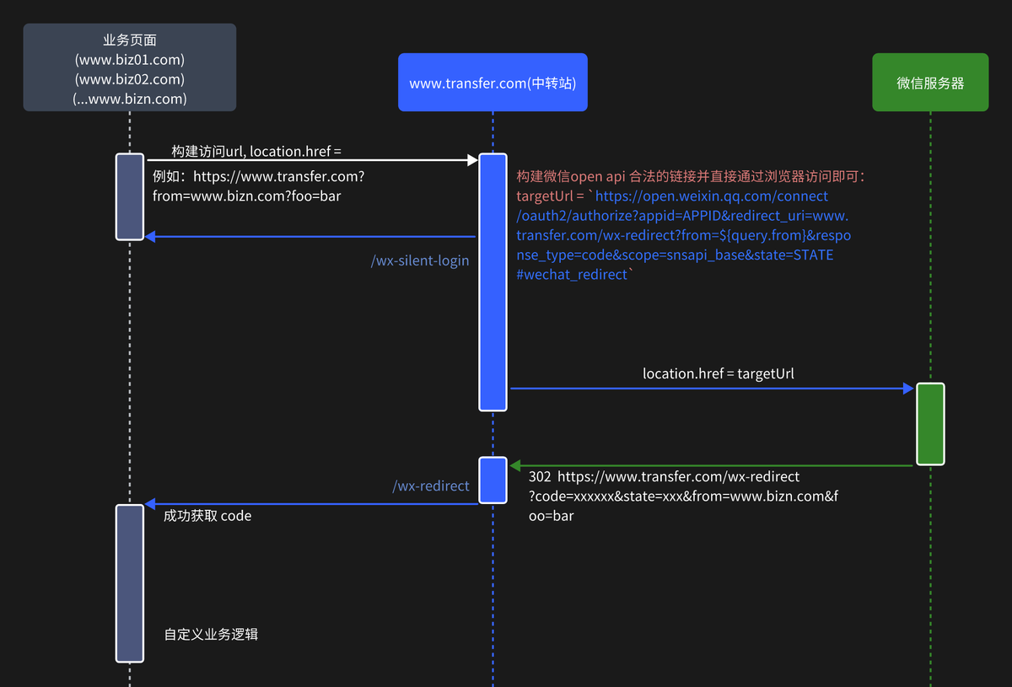Click the 构建访问url, location.href = label
This screenshot has height=687, width=1012.
(x=256, y=151)
